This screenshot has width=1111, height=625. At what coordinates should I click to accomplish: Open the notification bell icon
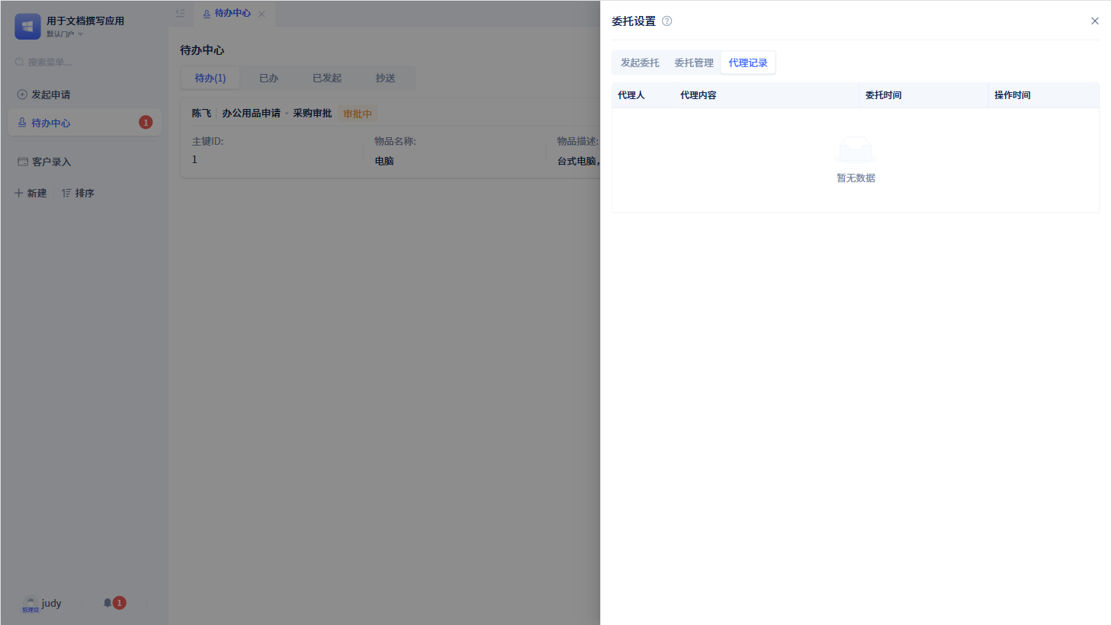click(x=108, y=603)
